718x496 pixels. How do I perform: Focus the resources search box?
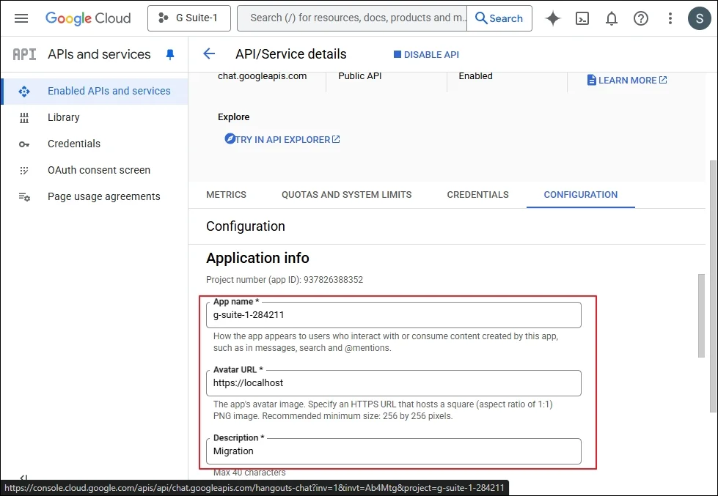coord(352,18)
